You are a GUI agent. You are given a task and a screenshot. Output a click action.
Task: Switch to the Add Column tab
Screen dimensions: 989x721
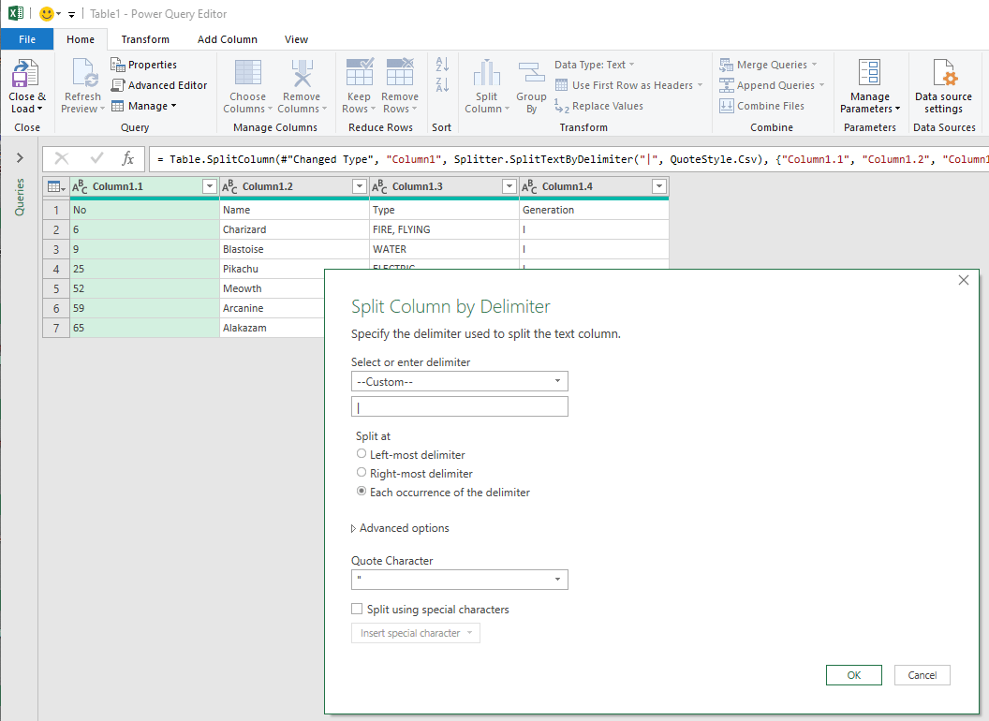(227, 39)
